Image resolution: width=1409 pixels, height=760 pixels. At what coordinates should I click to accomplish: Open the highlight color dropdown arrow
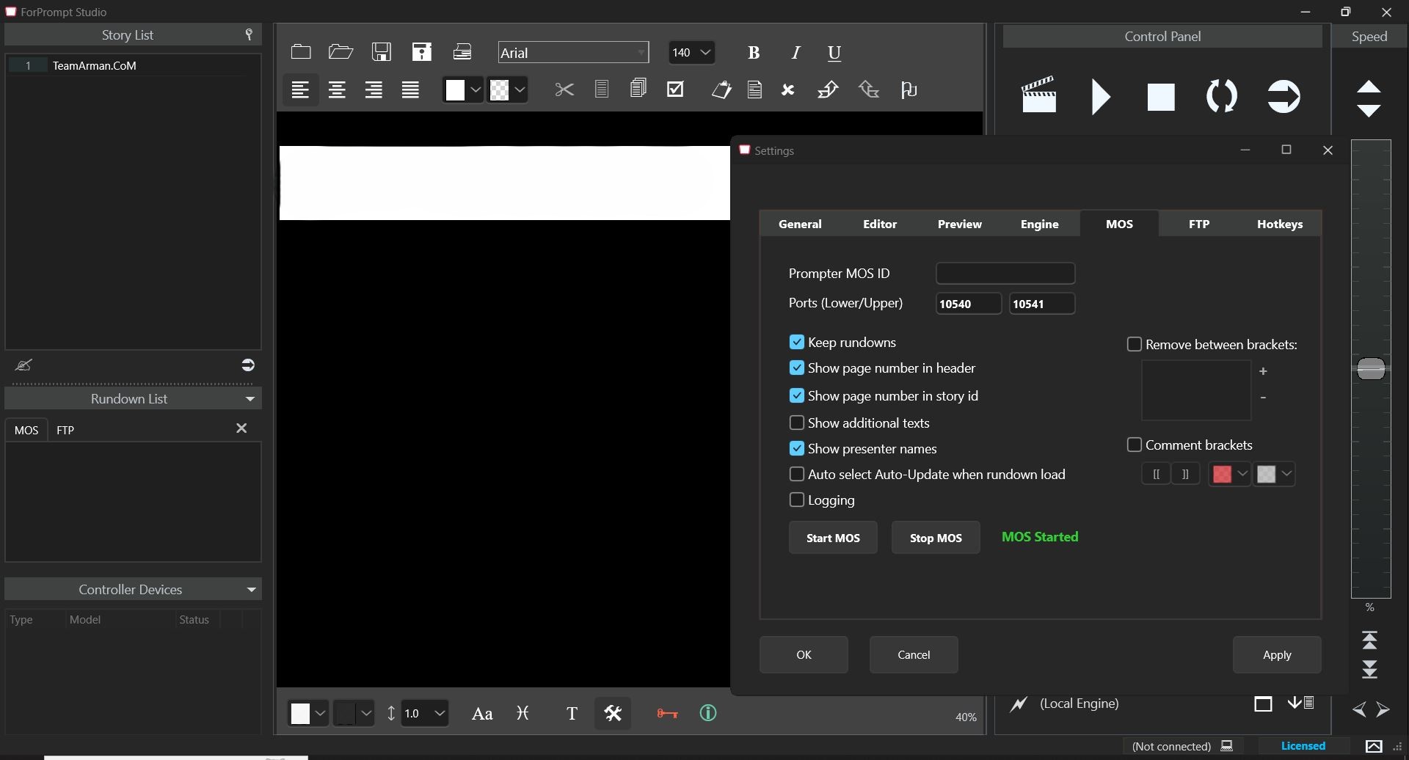tap(520, 90)
